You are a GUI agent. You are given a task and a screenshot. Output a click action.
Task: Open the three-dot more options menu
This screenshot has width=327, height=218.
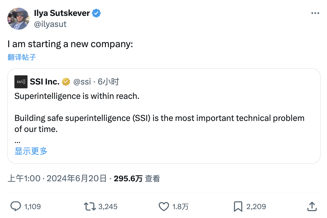(315, 13)
